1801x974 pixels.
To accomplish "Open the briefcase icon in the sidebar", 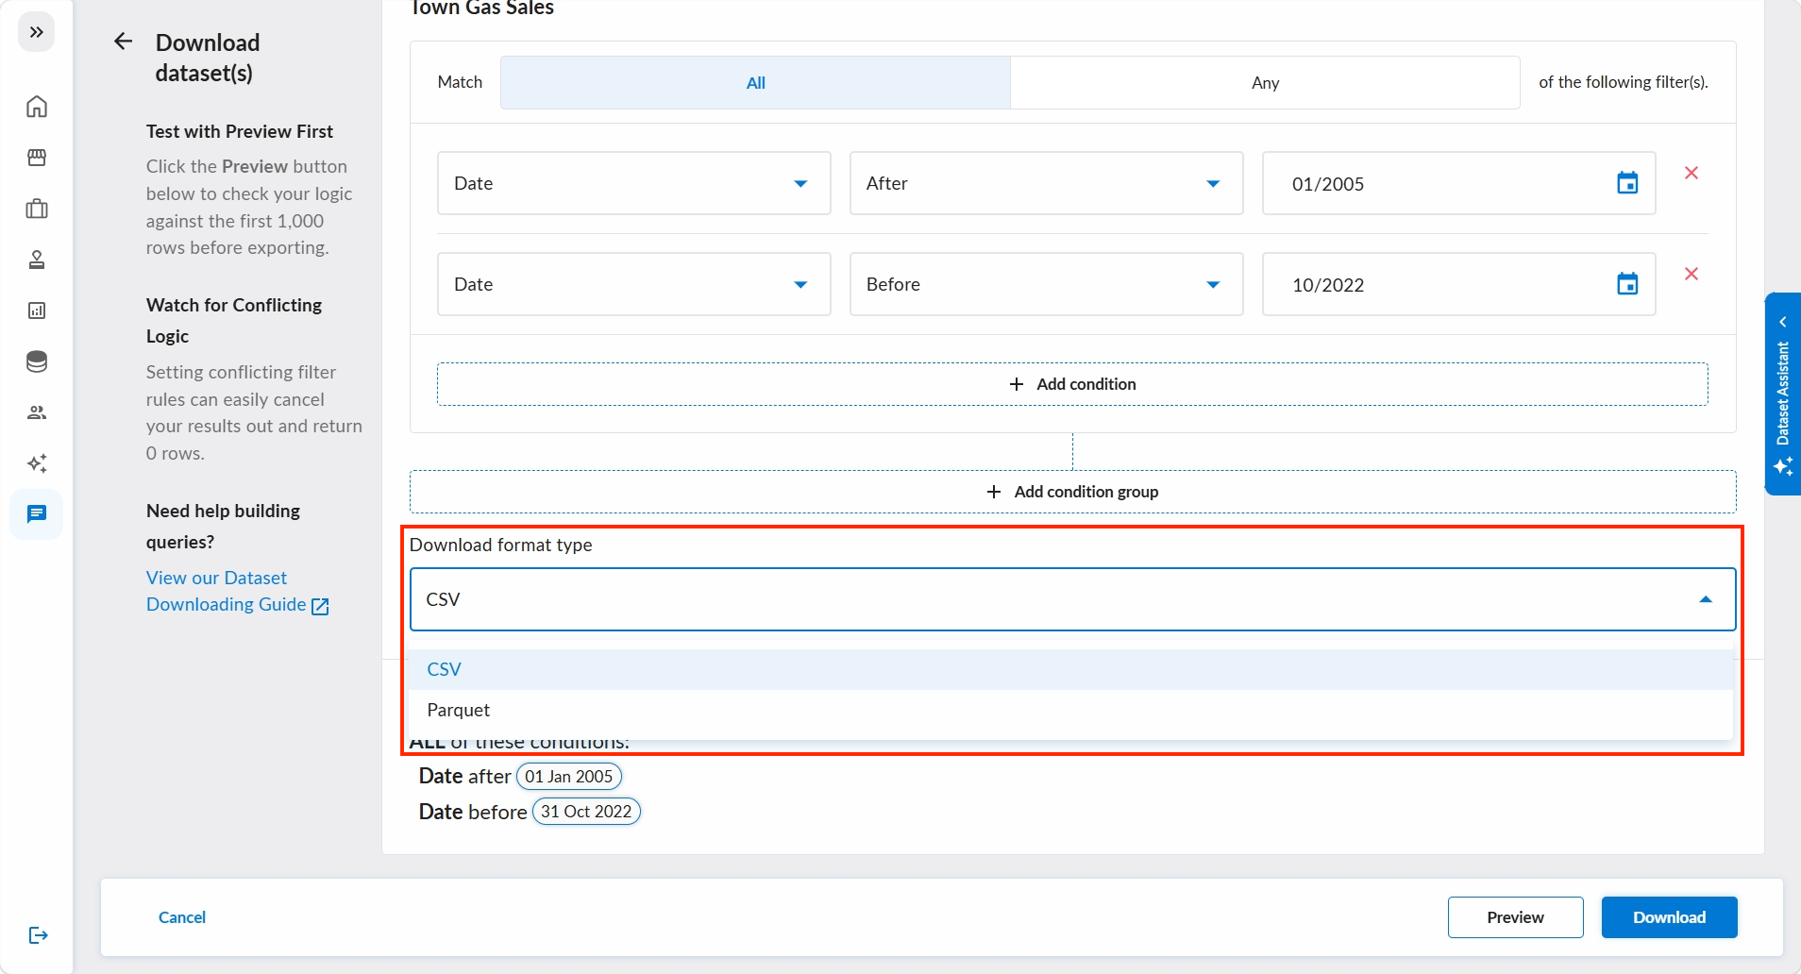I will (x=37, y=209).
